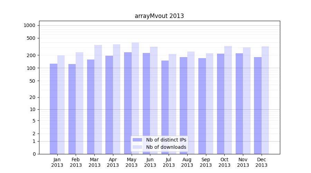Click the 'Aug 2013' x-axis label
The image size is (311, 173).
coord(187,162)
